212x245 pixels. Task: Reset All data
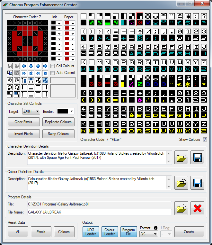coord(18,232)
